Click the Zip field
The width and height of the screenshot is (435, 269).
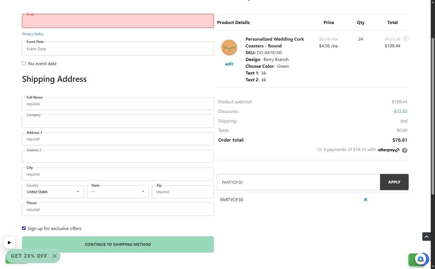point(183,192)
